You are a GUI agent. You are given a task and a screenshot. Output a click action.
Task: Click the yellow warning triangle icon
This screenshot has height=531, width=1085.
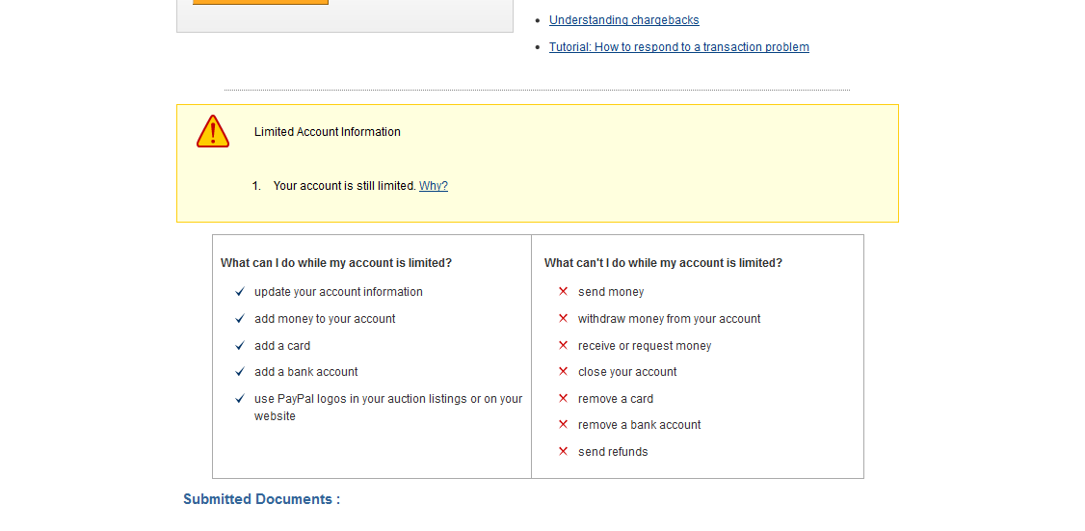pos(213,132)
